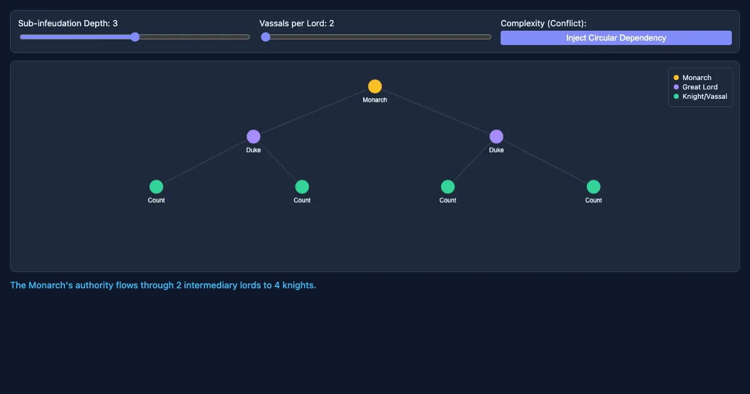Click the "Knight/Vassal" legend text
The height and width of the screenshot is (394, 750).
point(705,96)
